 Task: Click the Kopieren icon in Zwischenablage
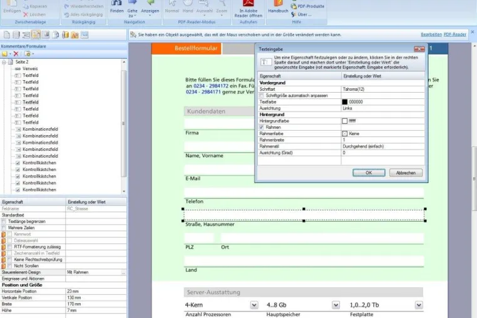(26, 6)
